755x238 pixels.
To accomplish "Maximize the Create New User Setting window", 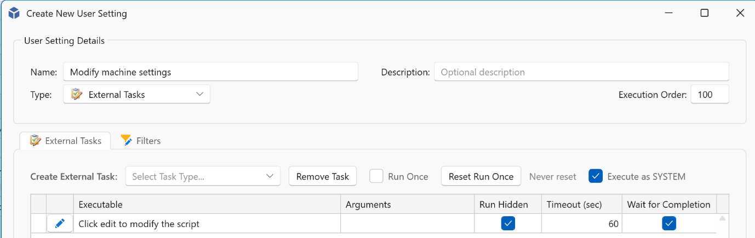I will [705, 13].
